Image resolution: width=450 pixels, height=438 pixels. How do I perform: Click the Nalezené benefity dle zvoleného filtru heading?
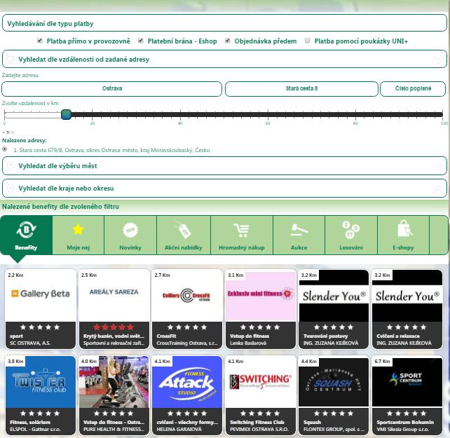pos(60,206)
